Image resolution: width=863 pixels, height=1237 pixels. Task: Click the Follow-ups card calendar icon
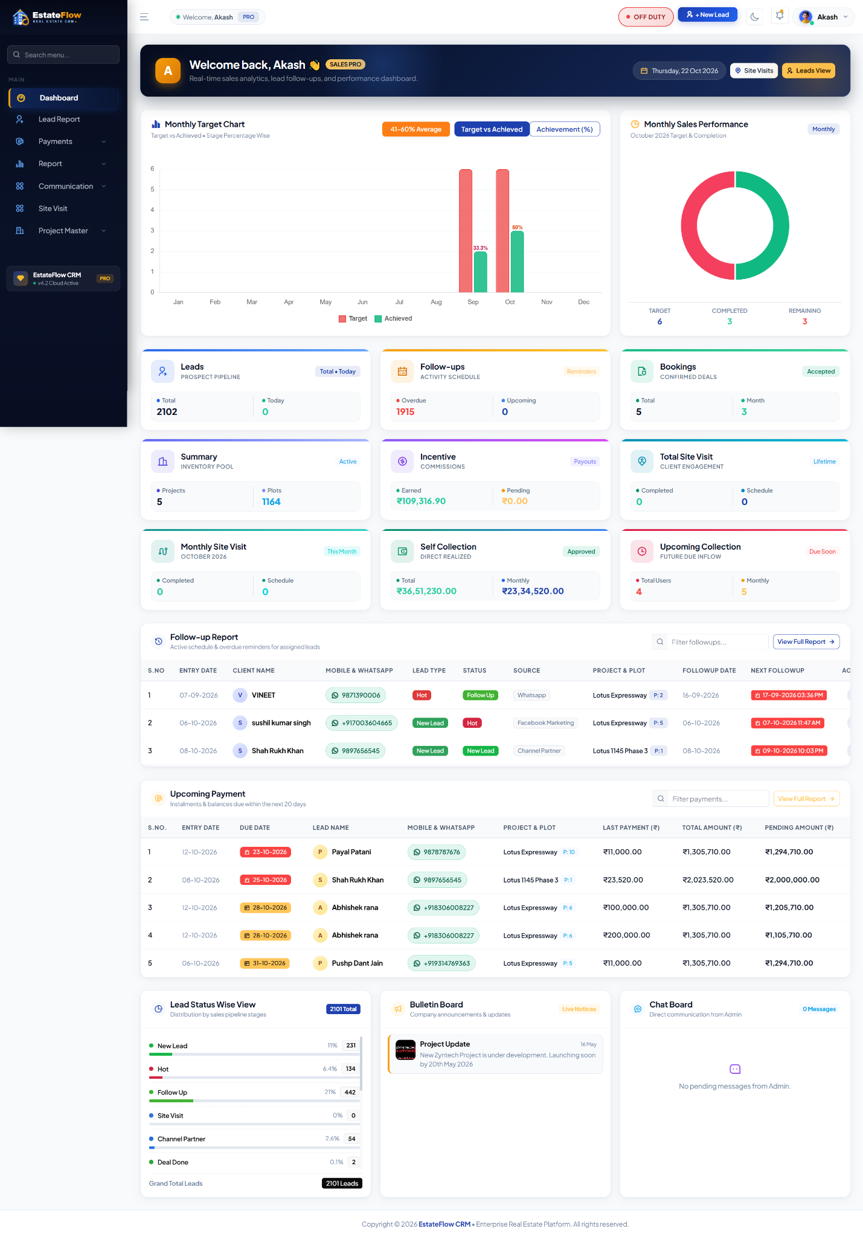[x=402, y=371]
